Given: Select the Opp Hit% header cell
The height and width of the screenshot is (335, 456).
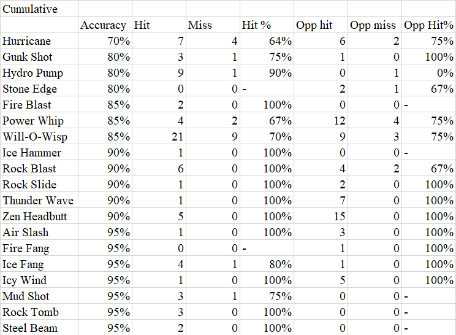Looking at the screenshot, I should pos(428,25).
